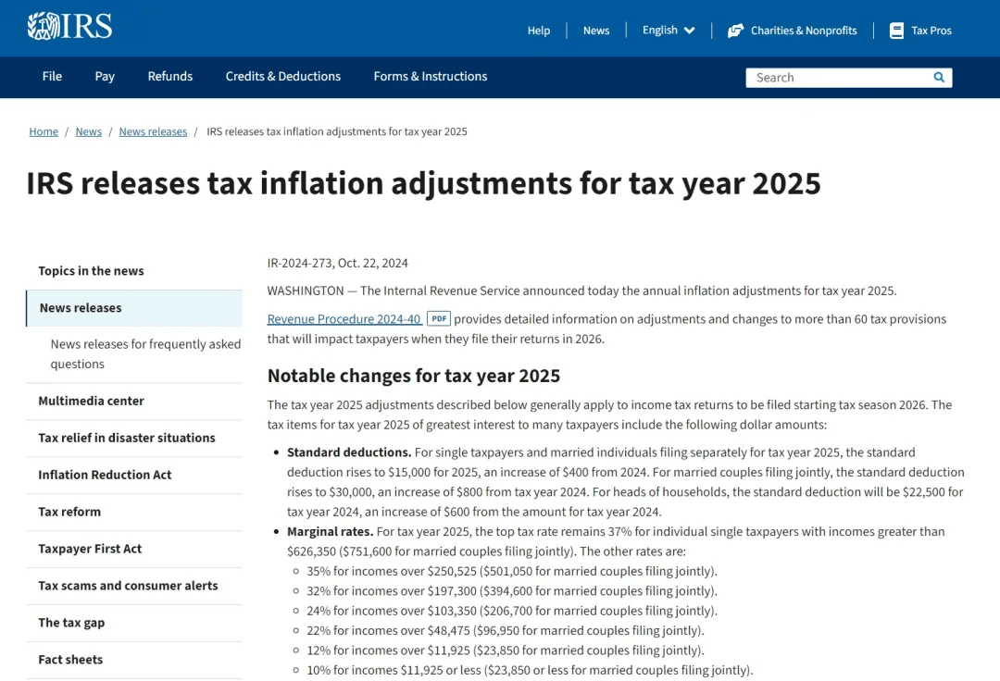Click the PDF badge beside Revenue Procedure
The image size is (1000, 681).
[x=439, y=318]
